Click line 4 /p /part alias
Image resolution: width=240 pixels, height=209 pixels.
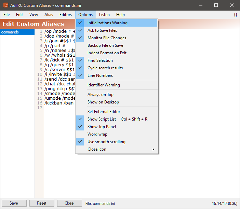55,45
